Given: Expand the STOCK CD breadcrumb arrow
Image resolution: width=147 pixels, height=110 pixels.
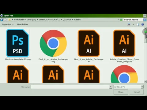Looking at the screenshot, I should [x=62, y=20].
